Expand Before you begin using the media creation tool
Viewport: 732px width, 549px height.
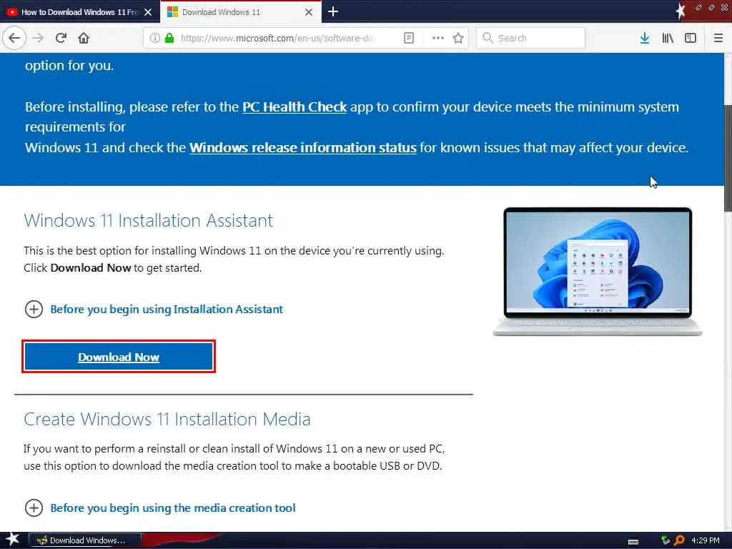[x=159, y=508]
